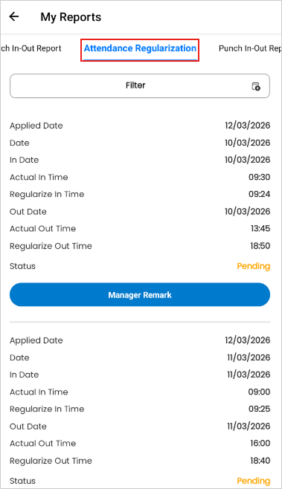Select the Actual Out Time 13:45 value
This screenshot has height=489, width=282.
click(260, 228)
